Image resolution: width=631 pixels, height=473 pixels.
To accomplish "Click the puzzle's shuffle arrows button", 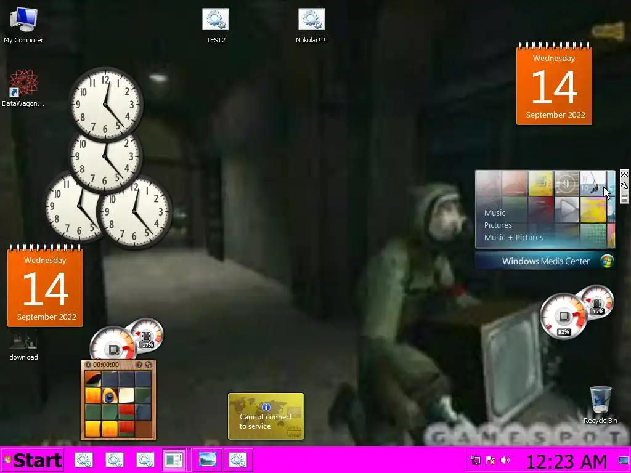I will click(x=148, y=365).
